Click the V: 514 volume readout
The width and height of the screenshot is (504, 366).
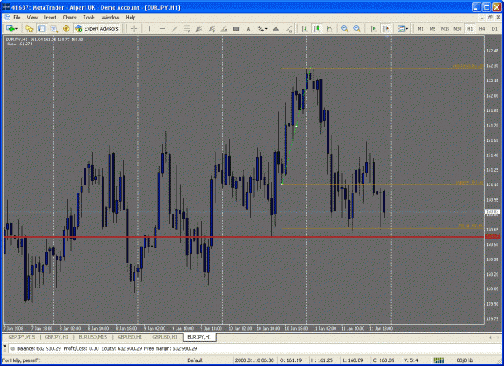click(x=410, y=360)
